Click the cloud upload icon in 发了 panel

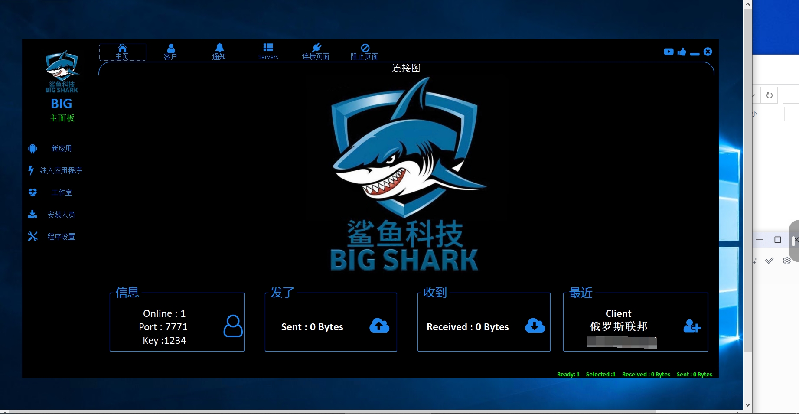click(x=379, y=326)
